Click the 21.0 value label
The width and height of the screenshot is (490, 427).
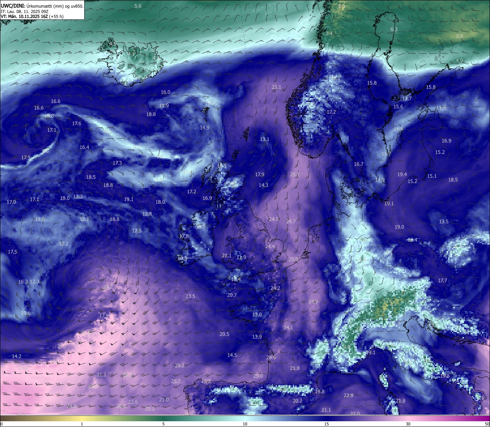click(164, 400)
